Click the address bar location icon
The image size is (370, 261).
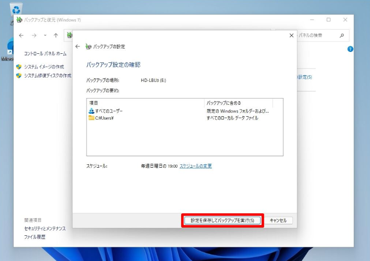(x=69, y=35)
